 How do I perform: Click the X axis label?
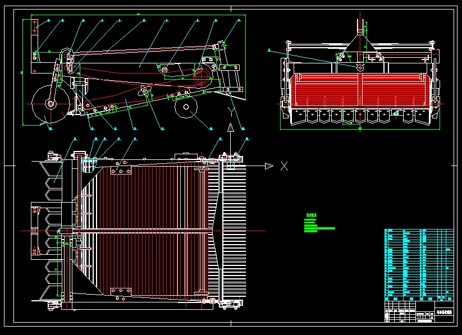pos(284,166)
